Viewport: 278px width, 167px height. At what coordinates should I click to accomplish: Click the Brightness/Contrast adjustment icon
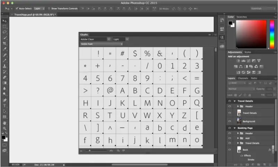coord(238,61)
